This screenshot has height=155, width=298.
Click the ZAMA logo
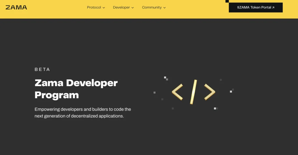point(16,7)
